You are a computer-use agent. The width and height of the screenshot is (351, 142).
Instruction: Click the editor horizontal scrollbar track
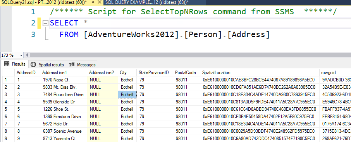coord(190,55)
